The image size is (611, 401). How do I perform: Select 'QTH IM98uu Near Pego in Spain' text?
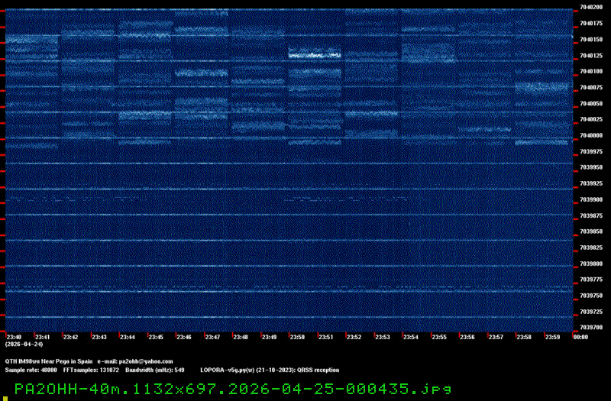49,361
